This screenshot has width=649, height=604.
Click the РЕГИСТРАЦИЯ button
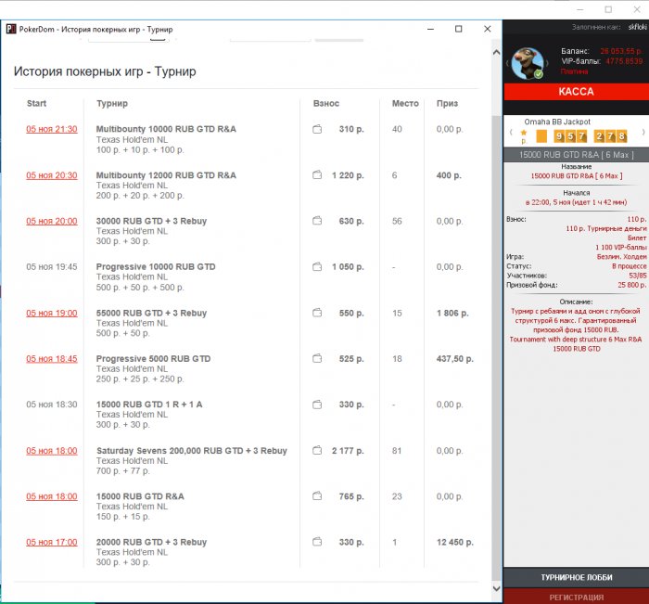click(x=576, y=597)
